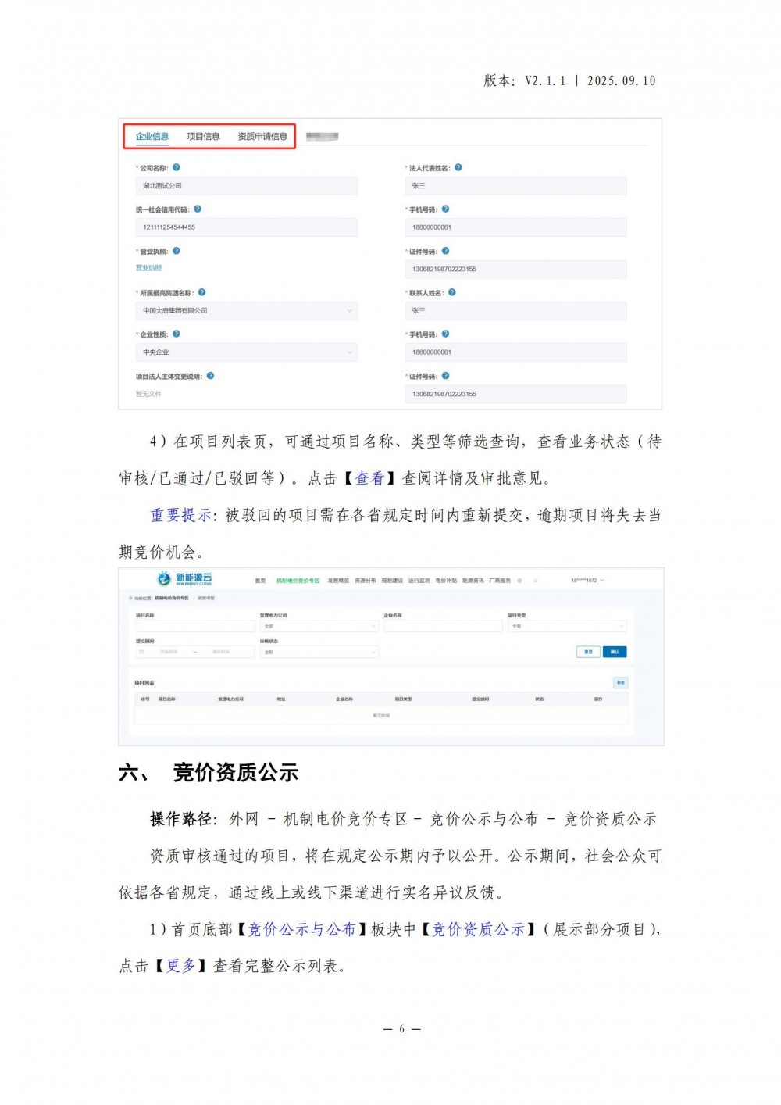This screenshot has height=1105, width=781.
Task: Click the 联系人姓名 field
Action: coord(515,311)
